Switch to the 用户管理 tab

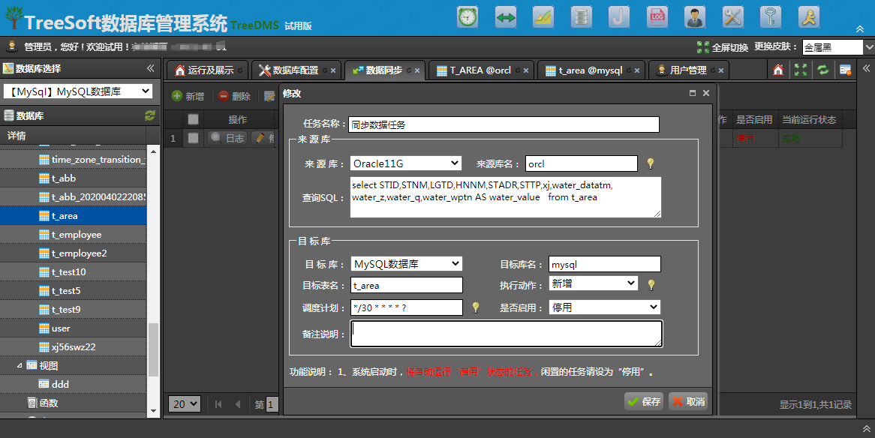coord(689,70)
